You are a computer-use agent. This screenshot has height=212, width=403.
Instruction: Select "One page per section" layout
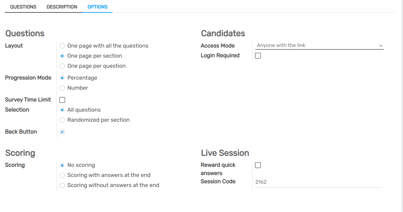(x=62, y=56)
